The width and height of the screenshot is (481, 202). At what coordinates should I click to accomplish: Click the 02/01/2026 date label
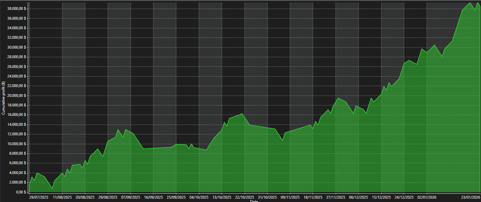point(427,197)
